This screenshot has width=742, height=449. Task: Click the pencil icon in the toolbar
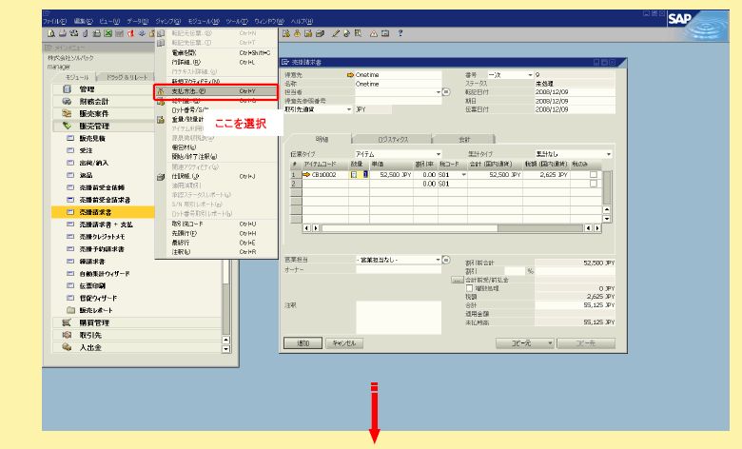(336, 33)
